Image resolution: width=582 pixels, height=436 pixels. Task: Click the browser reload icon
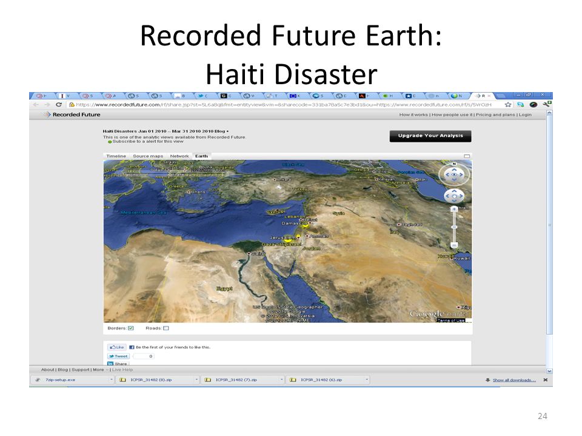tap(59, 105)
